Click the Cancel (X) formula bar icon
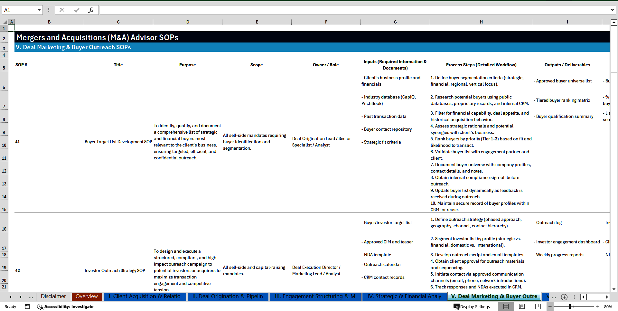618x311 pixels. pos(62,10)
